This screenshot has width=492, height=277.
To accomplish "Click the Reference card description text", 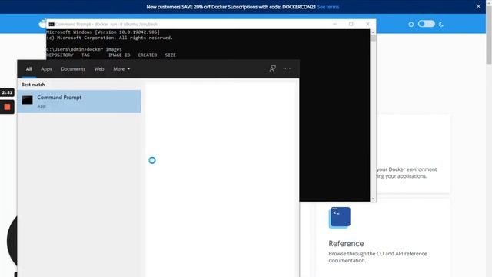I will point(377,257).
